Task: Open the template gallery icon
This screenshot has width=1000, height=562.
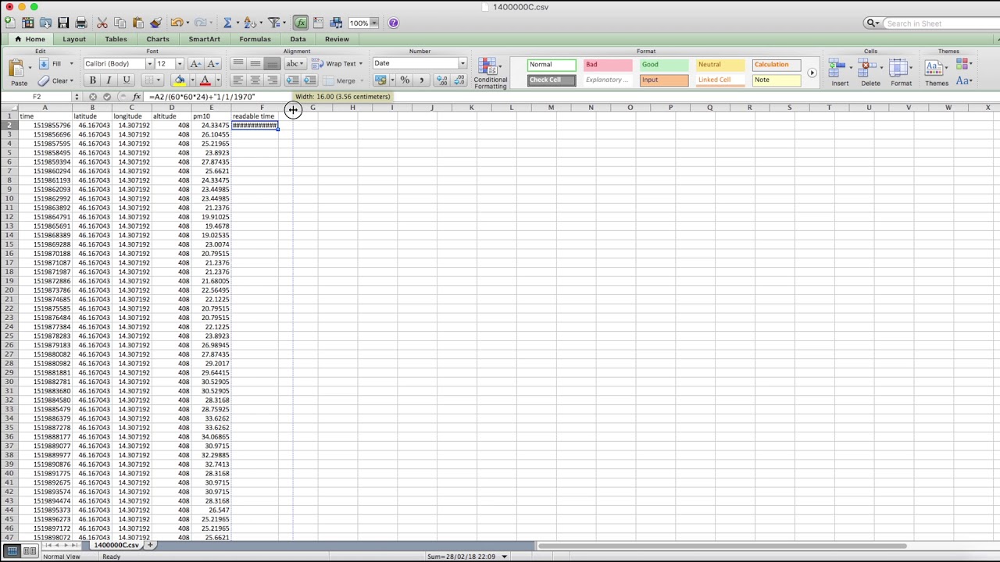Action: [28, 23]
